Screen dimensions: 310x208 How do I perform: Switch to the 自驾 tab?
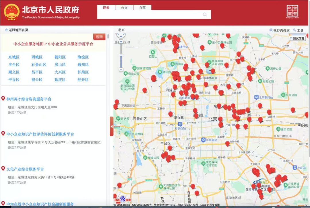click(142, 8)
